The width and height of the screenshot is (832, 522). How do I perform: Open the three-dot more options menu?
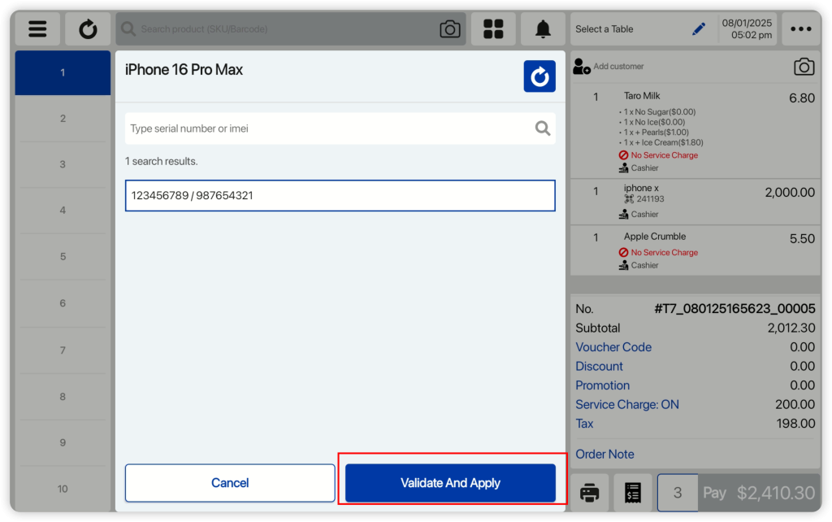tap(800, 29)
